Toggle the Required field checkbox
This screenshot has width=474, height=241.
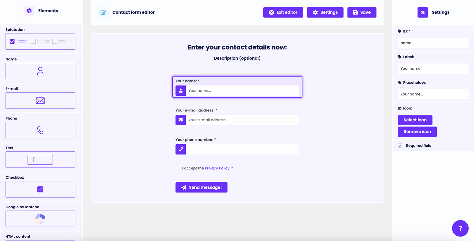(400, 145)
